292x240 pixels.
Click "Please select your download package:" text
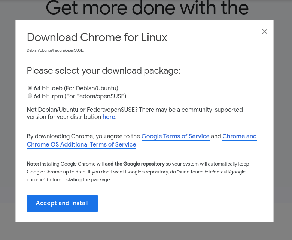(x=104, y=71)
